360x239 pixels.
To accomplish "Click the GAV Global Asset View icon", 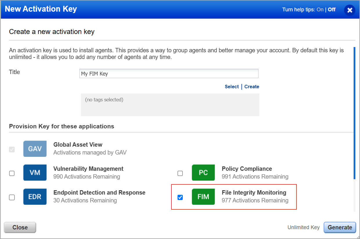I will (x=35, y=149).
